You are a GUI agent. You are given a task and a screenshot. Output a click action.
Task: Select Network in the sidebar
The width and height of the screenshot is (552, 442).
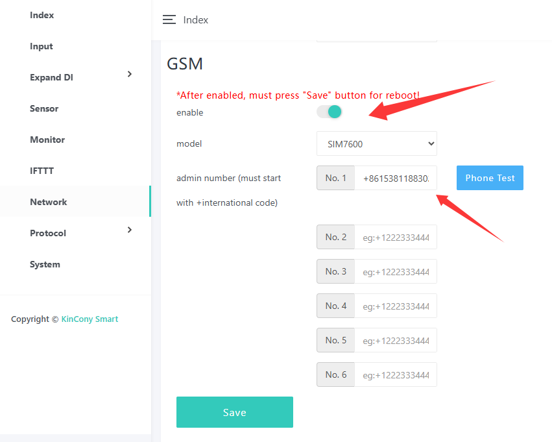(x=49, y=202)
